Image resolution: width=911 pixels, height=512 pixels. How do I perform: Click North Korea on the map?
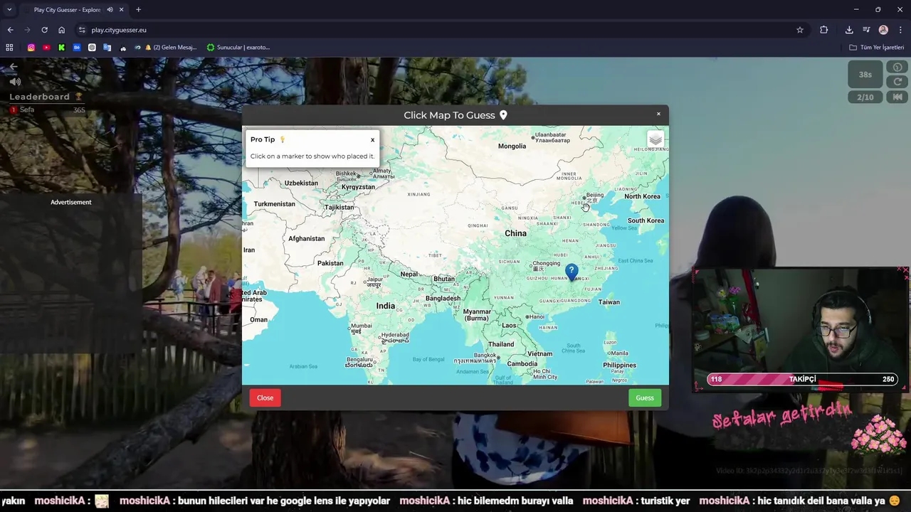pos(642,197)
